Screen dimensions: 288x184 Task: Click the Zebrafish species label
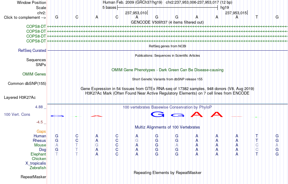point(38,168)
